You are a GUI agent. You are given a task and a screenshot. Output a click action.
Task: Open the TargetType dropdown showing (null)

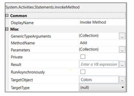click(x=102, y=87)
